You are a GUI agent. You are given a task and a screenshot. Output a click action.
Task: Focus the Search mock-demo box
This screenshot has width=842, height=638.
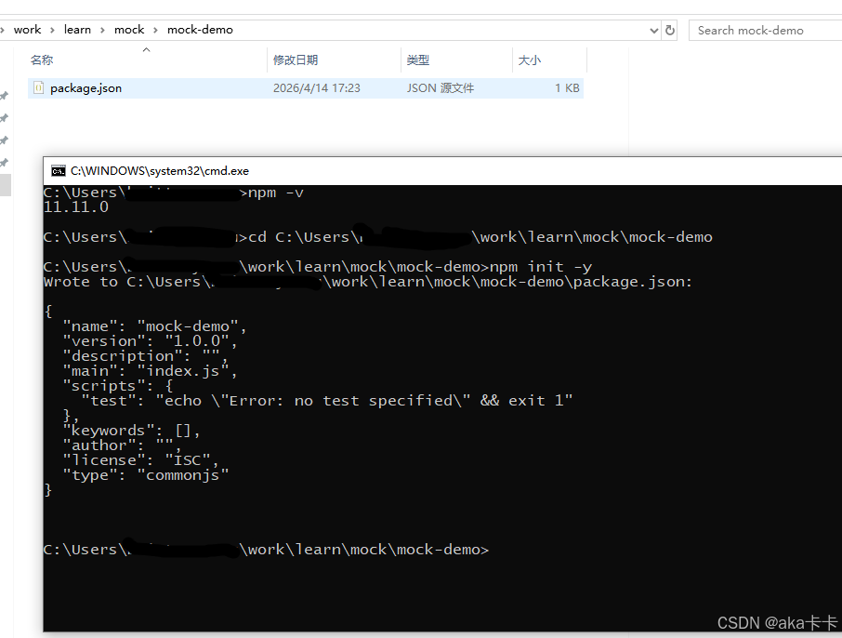click(765, 31)
